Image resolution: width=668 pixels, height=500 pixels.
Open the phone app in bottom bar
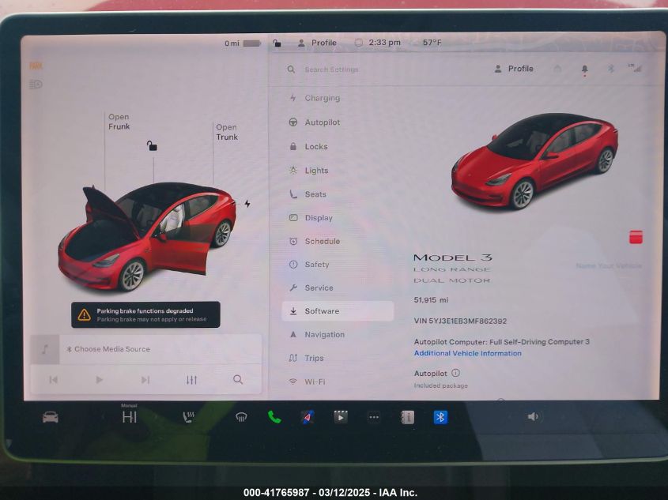click(x=274, y=417)
